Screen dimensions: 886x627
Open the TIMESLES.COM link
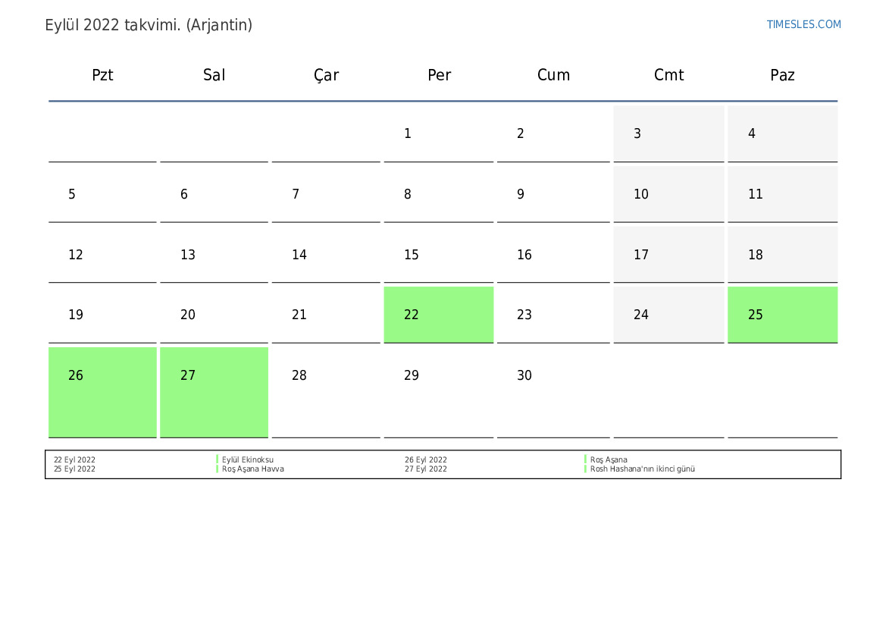pyautogui.click(x=803, y=24)
